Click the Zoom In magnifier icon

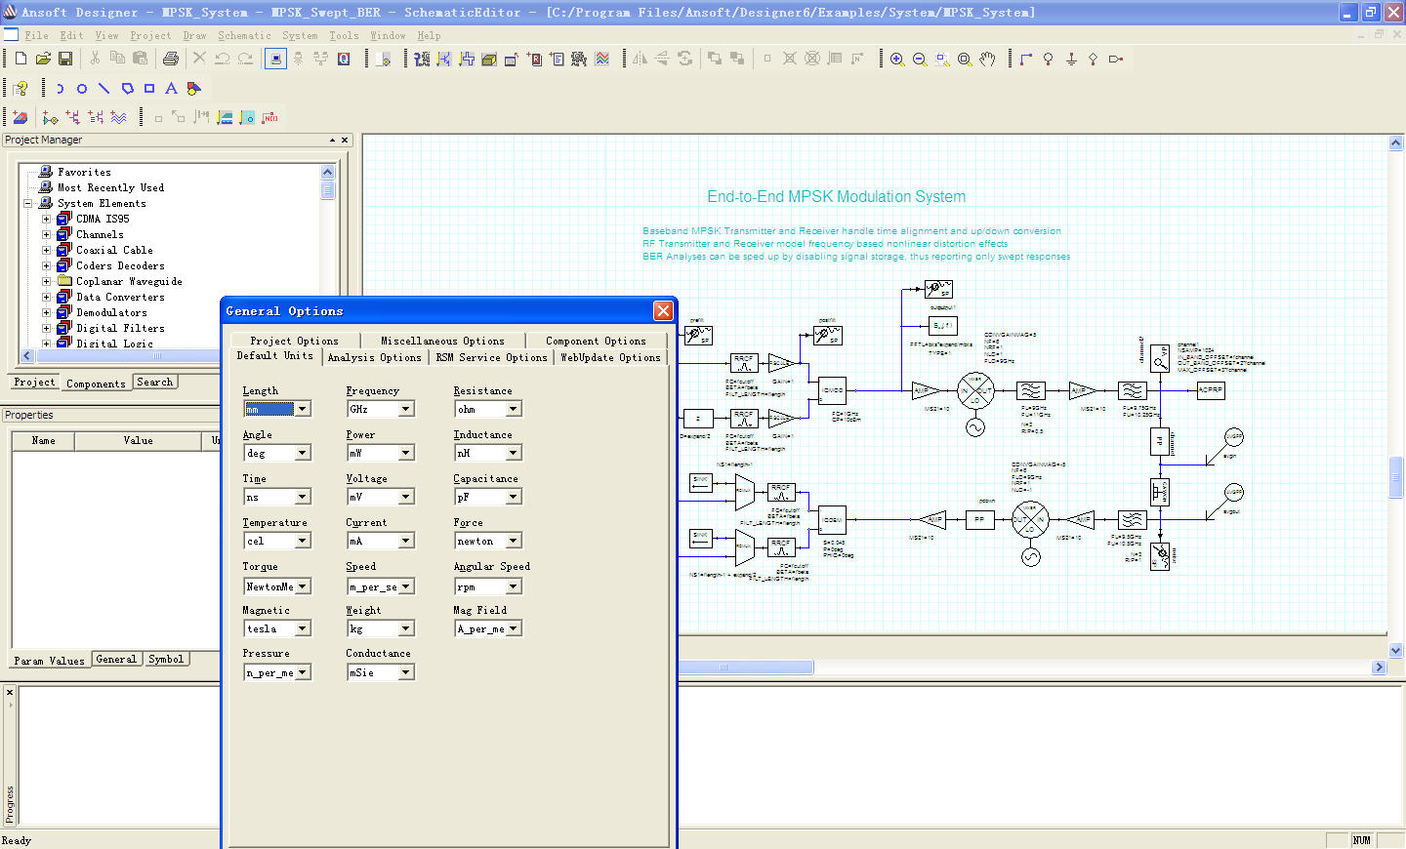(x=897, y=59)
